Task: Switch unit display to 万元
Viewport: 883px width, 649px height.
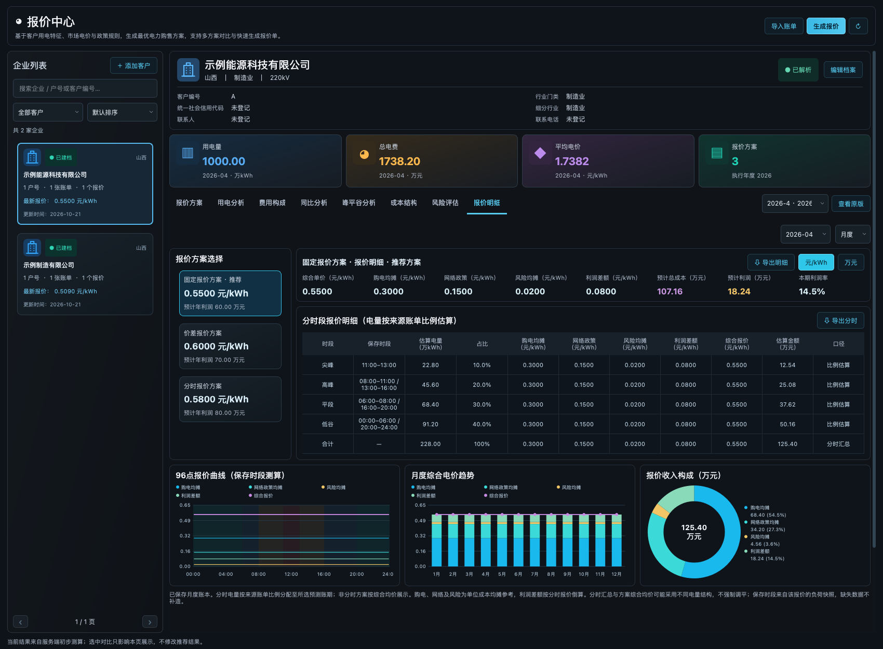Action: (851, 262)
